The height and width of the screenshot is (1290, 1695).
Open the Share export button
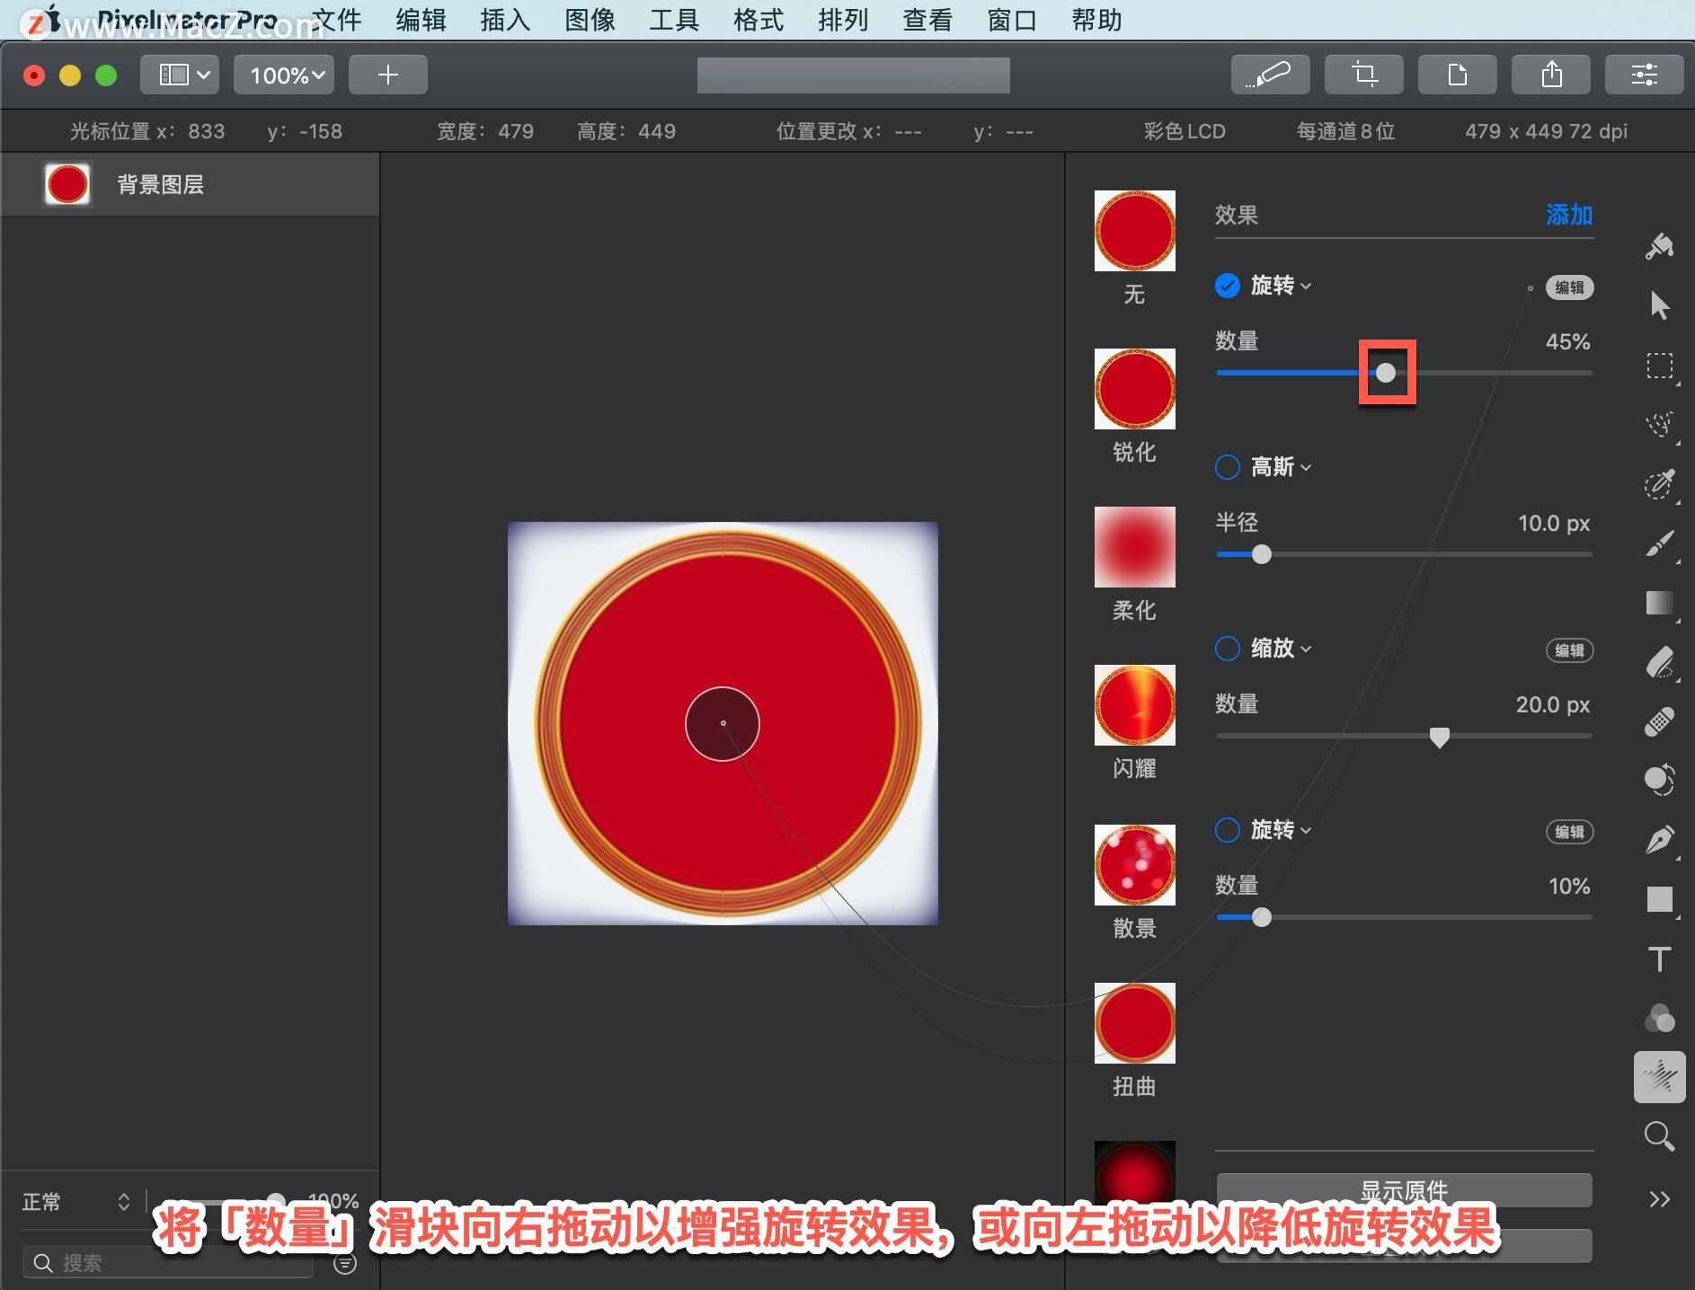pos(1551,75)
